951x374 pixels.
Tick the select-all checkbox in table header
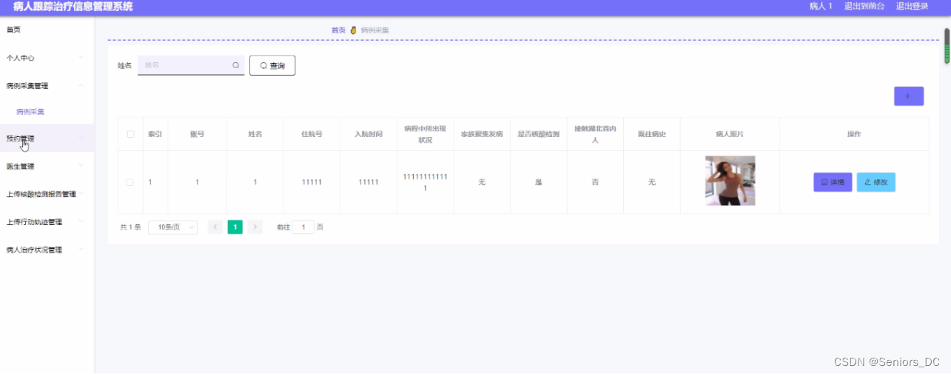tap(130, 134)
